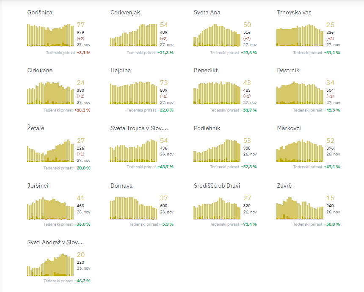Click the Središče ob Dravi heading
The height and width of the screenshot is (292, 364).
coord(217,186)
